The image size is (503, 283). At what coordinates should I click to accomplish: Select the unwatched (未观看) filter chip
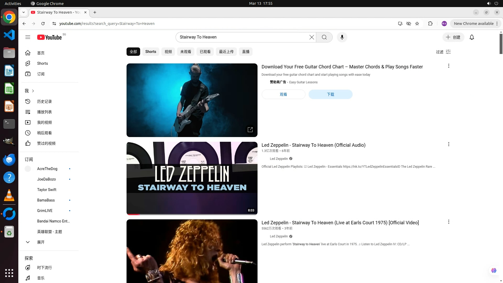point(185,52)
